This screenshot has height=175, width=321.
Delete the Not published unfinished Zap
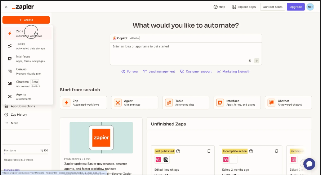(209, 151)
